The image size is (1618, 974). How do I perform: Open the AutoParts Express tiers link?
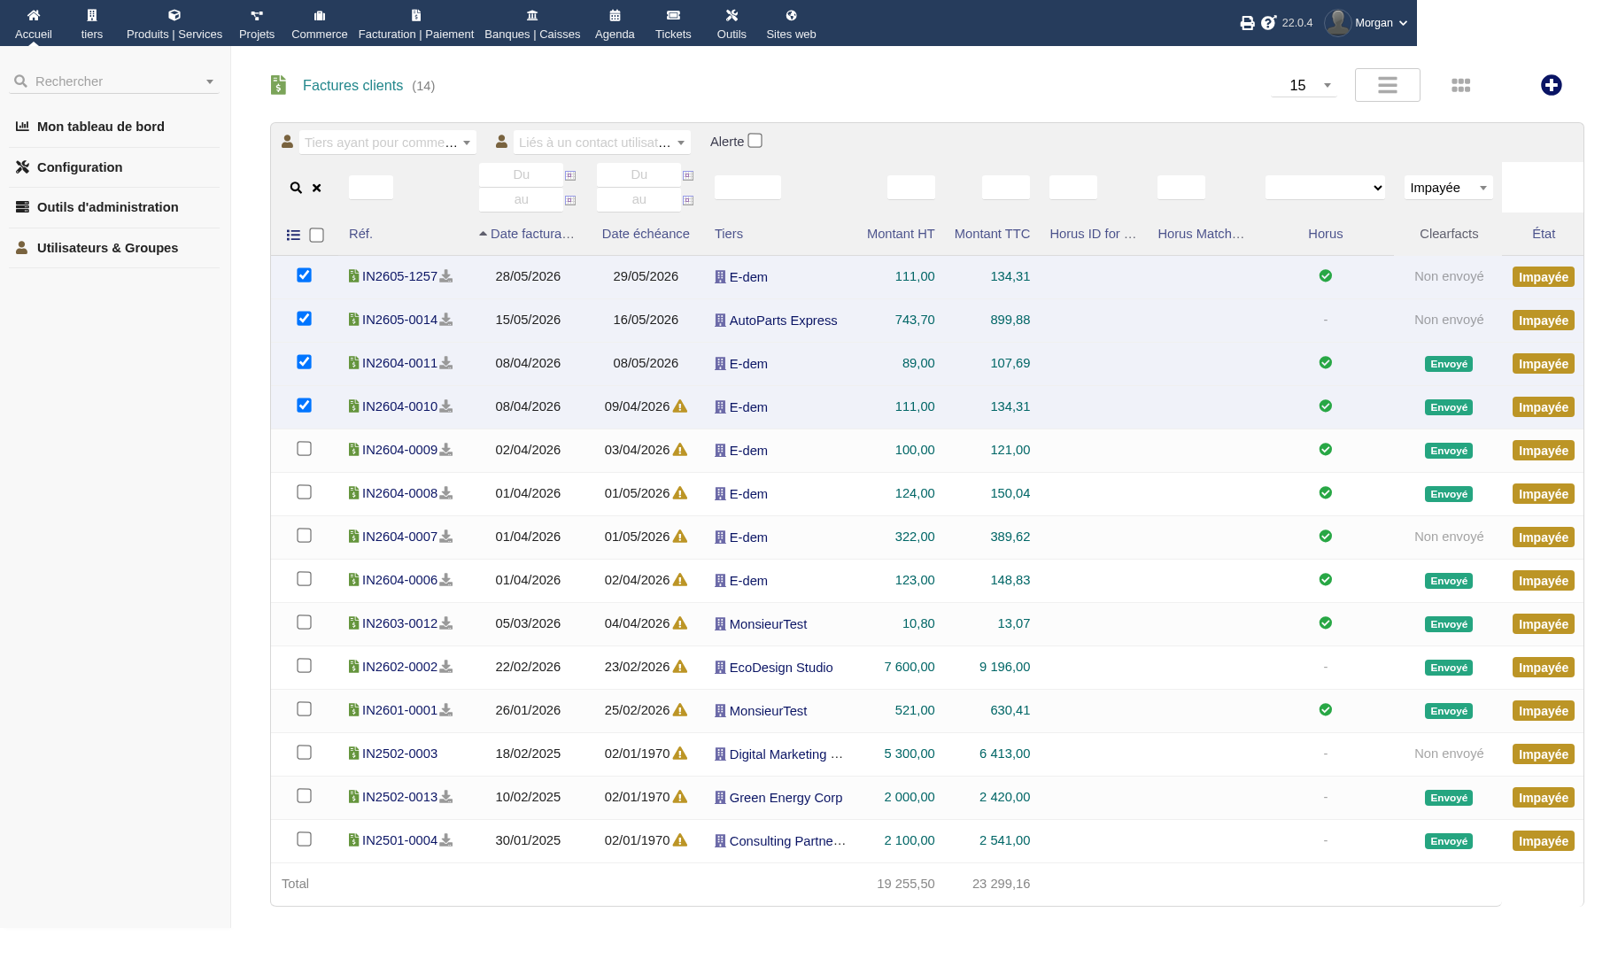click(x=783, y=321)
